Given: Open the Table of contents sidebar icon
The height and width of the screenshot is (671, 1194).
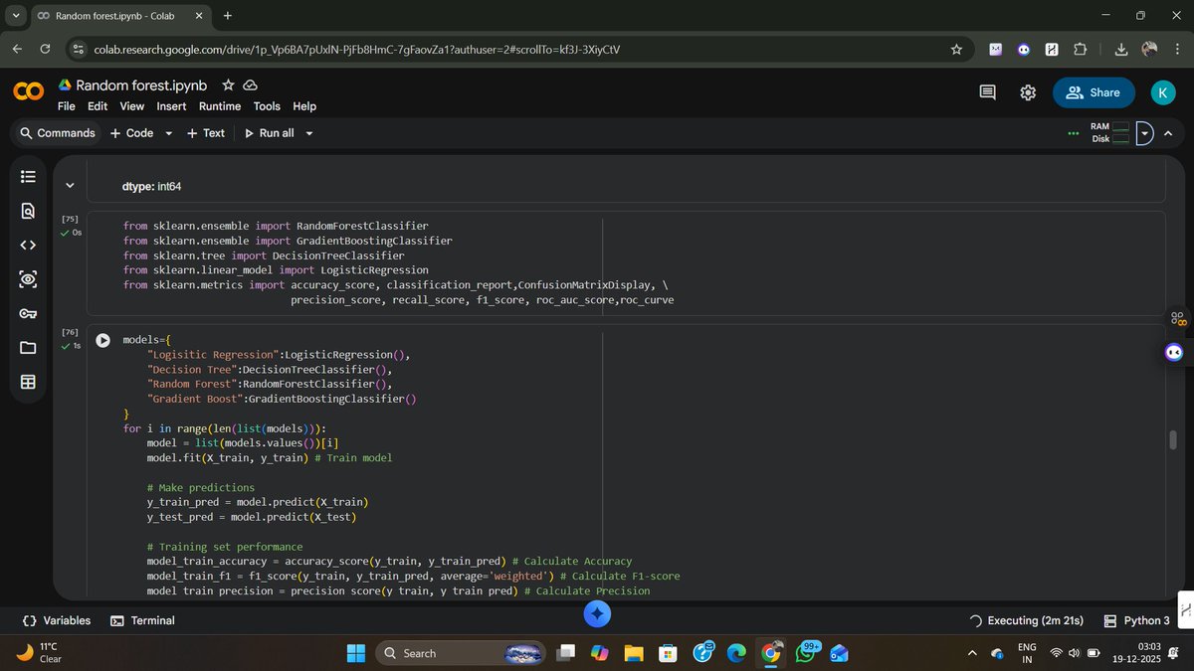Looking at the screenshot, I should [x=28, y=176].
